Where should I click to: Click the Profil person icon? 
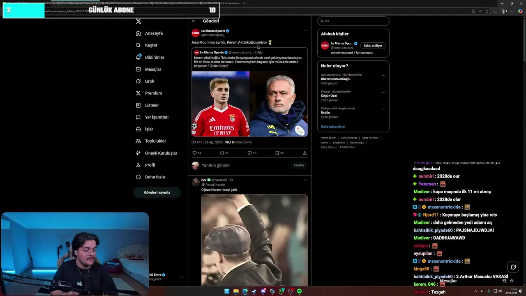tap(138, 165)
